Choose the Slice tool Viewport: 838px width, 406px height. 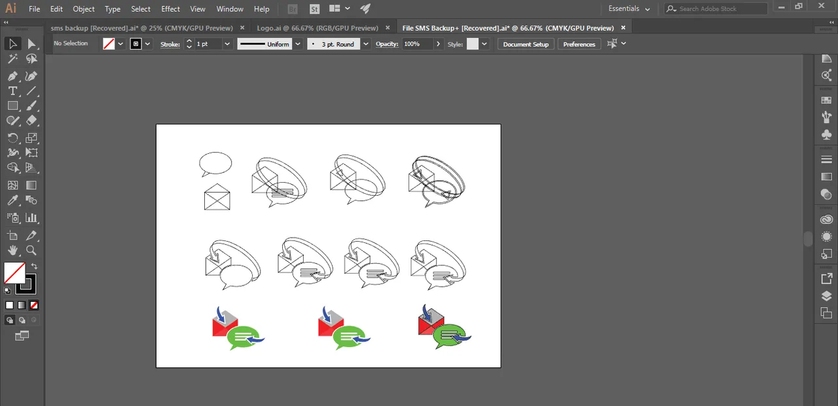point(31,235)
